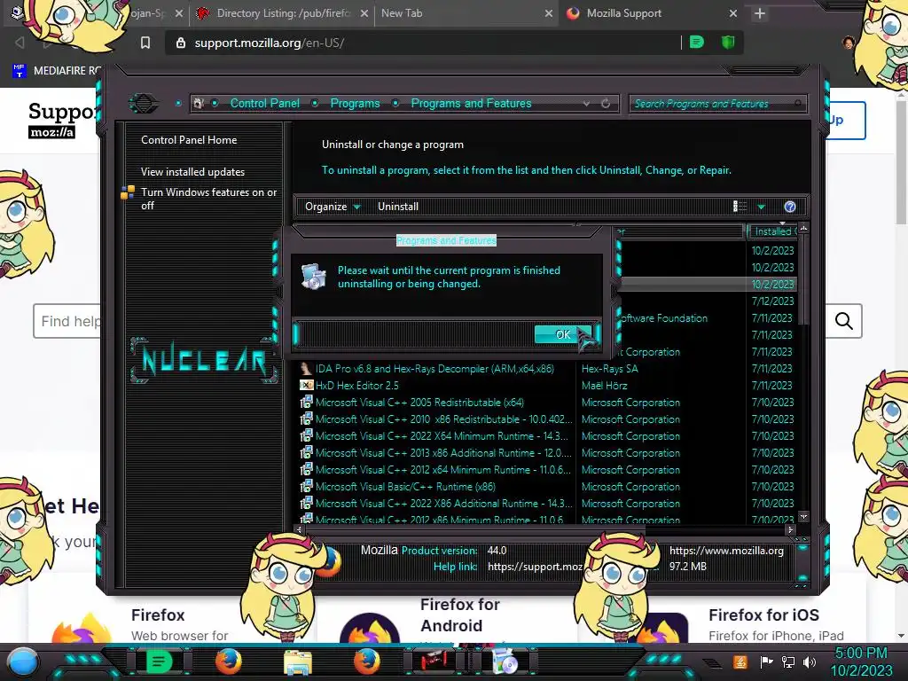
Task: Expand the address bar history dropdown
Action: [x=587, y=104]
